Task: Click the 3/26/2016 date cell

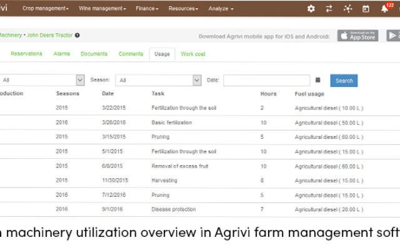Action: 114,122
